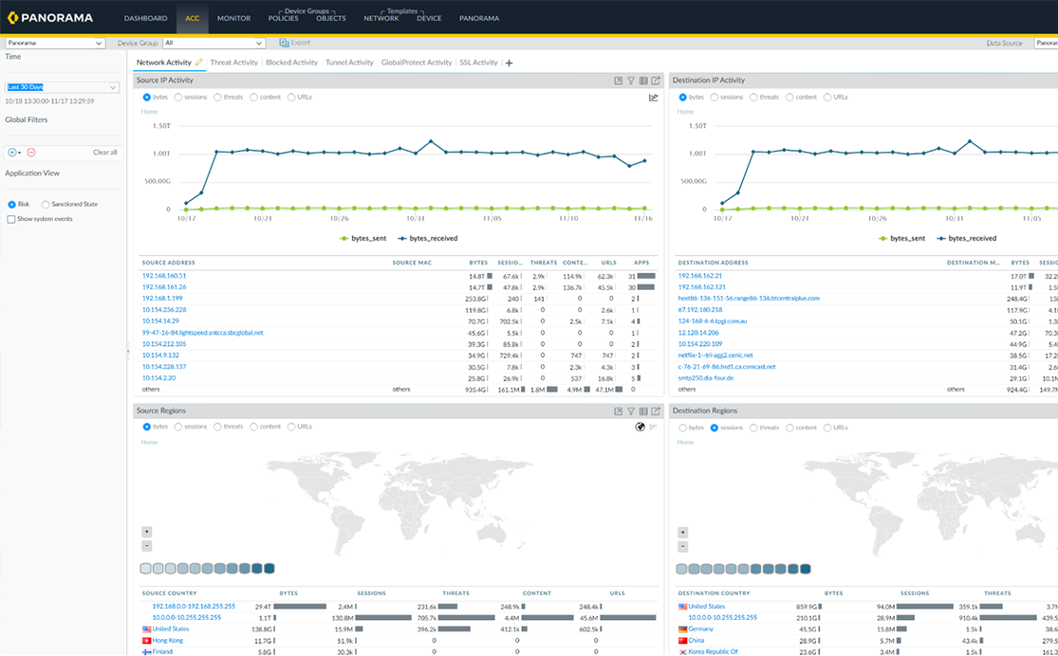Open the Panorama context selector dropdown
This screenshot has height=656, width=1058.
54,42
